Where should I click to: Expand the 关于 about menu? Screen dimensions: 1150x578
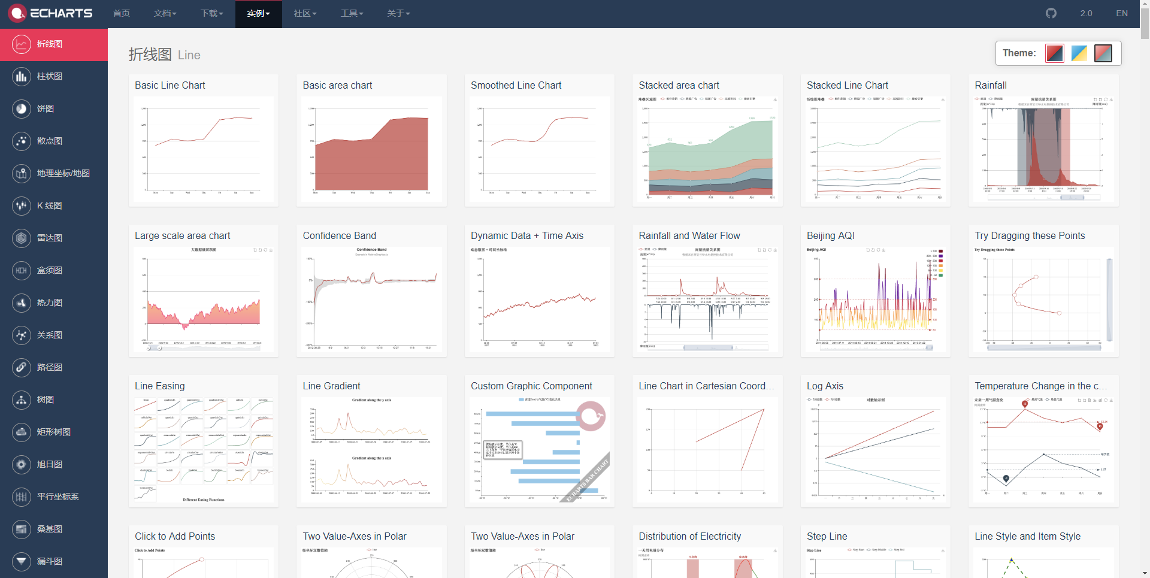point(398,13)
